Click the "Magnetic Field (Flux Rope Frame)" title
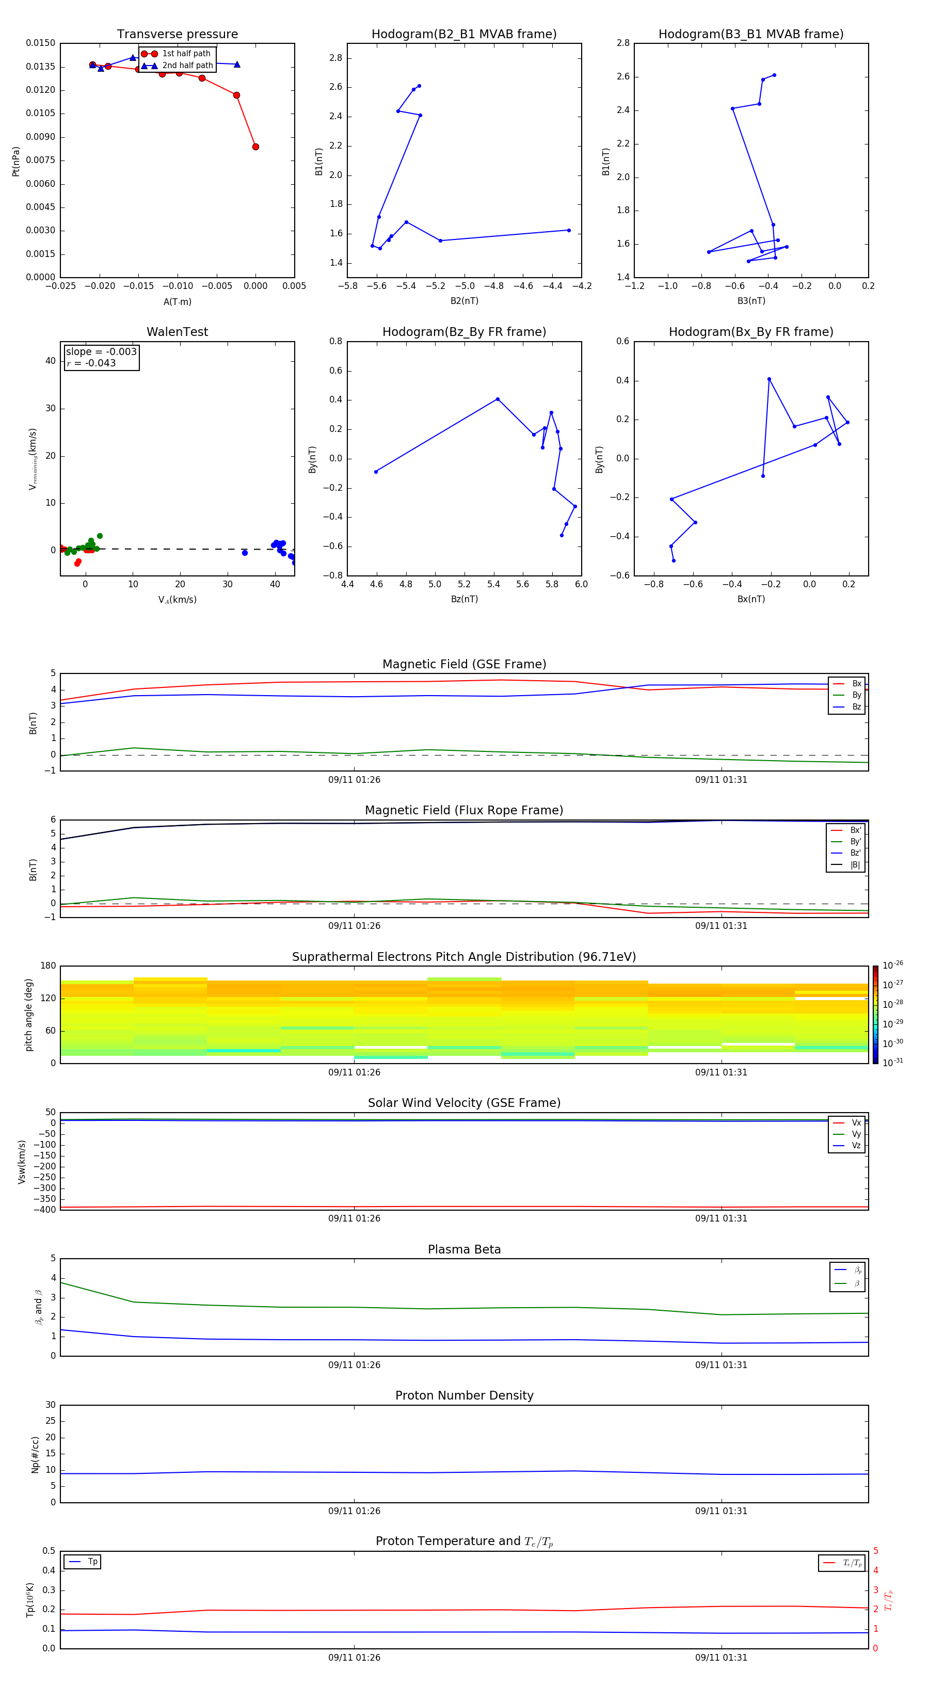Viewport: 929px width, 1703px height. (x=464, y=811)
